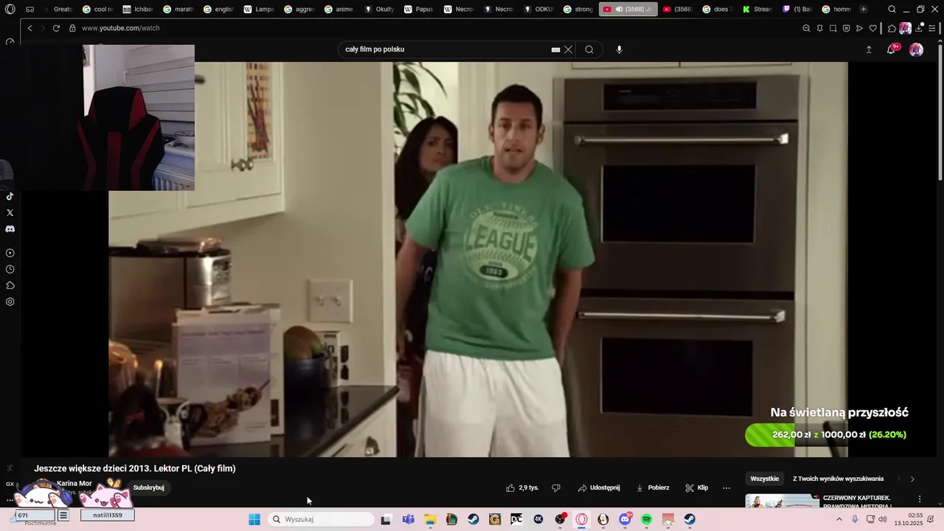Go back to the previous page
The image size is (944, 531).
pyautogui.click(x=29, y=28)
